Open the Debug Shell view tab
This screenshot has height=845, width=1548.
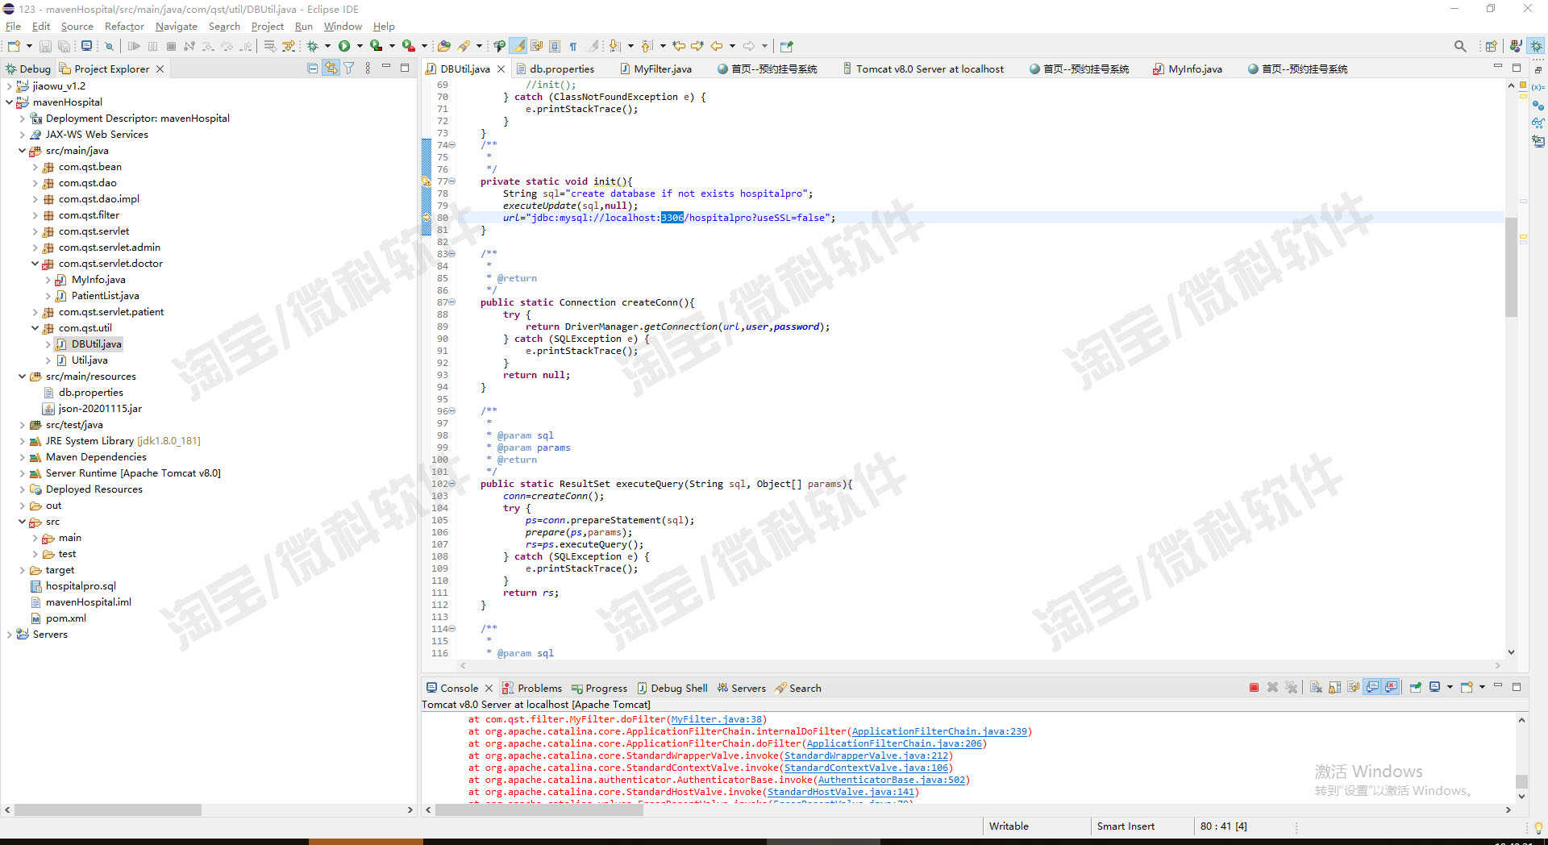672,688
